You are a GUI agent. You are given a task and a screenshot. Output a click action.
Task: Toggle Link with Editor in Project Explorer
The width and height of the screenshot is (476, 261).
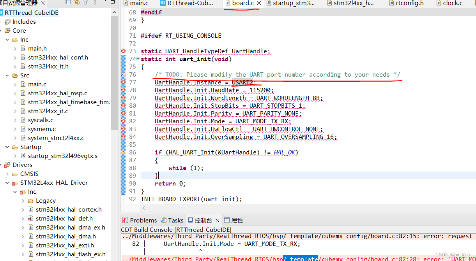click(77, 2)
